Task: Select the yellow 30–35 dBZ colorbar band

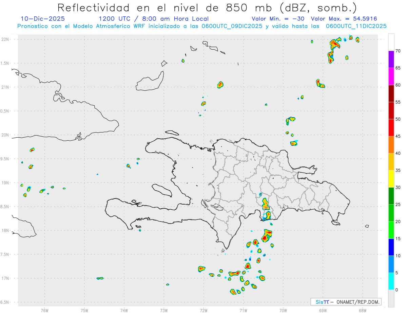Action: [x=391, y=179]
